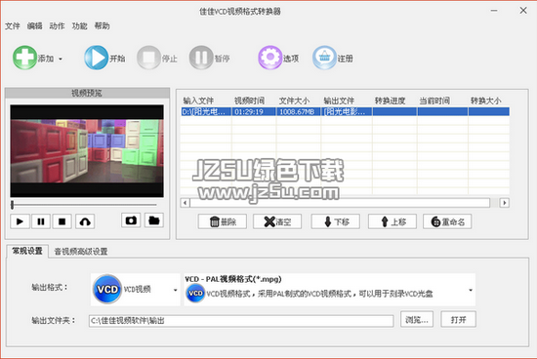Viewport: 537px width, 359px height.
Task: Expand the Add (添加) dropdown arrow
Action: click(x=61, y=59)
